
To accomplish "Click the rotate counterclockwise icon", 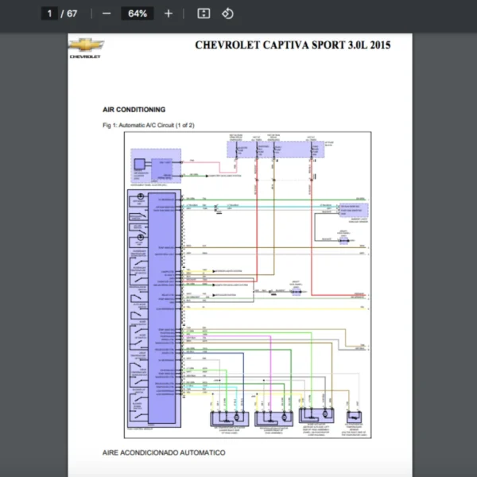I will pos(227,14).
